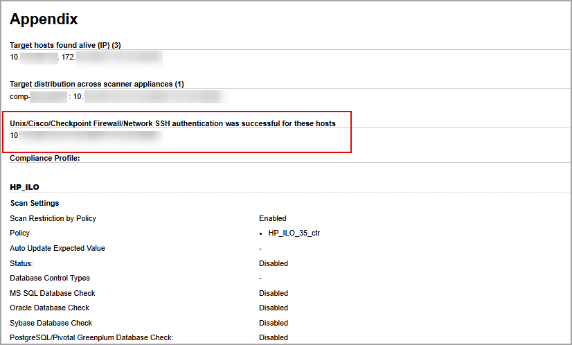The height and width of the screenshot is (345, 572).
Task: Click the Enabled value for Scan Restriction
Action: click(x=273, y=218)
